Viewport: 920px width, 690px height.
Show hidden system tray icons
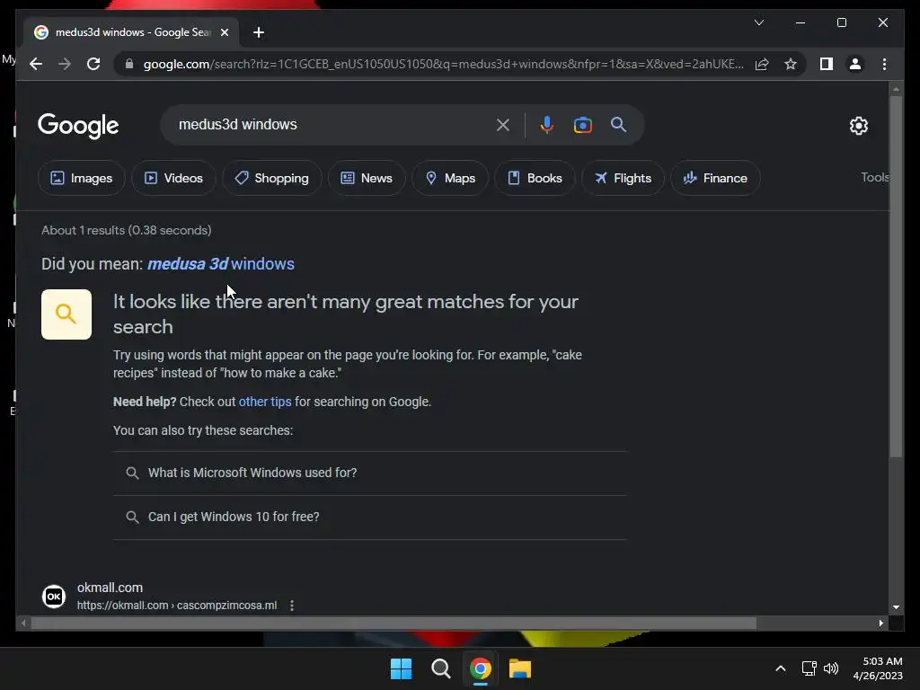pos(781,668)
